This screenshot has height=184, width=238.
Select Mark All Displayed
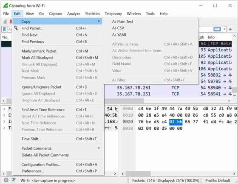coord(57,58)
